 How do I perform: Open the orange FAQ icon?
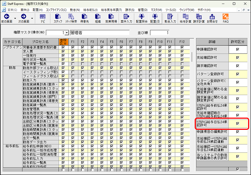tap(226, 16)
